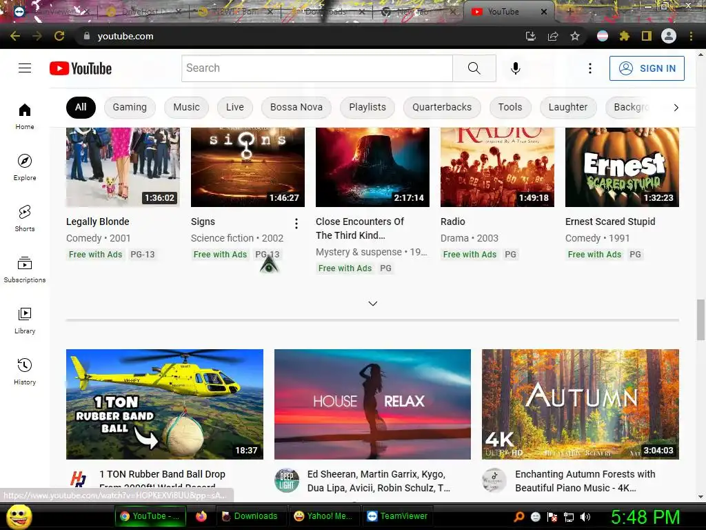This screenshot has width=706, height=530.
Task: Click browser forward arrow
Action: (x=37, y=36)
